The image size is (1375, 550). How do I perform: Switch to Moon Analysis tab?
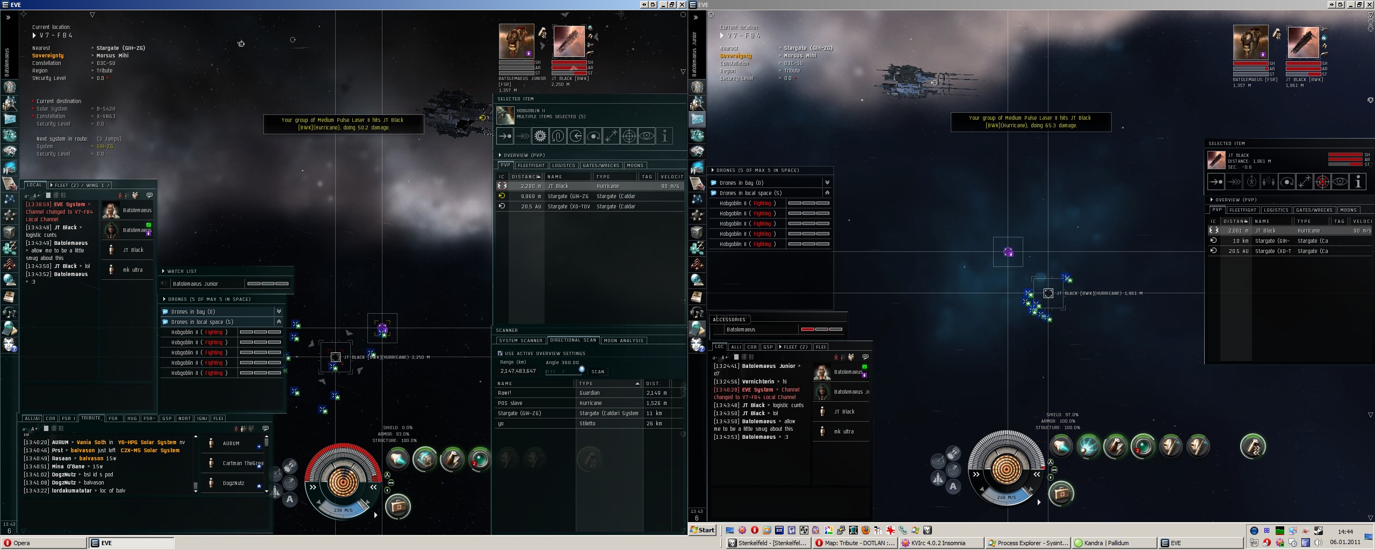pos(624,341)
